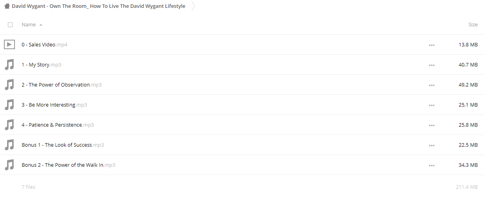This screenshot has height=199, width=484.
Task: Click music note icon for My Story
Action: (9, 64)
